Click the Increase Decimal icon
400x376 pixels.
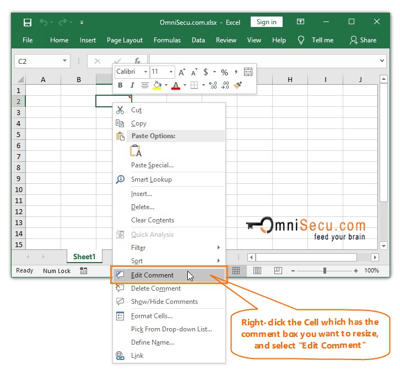point(213,85)
